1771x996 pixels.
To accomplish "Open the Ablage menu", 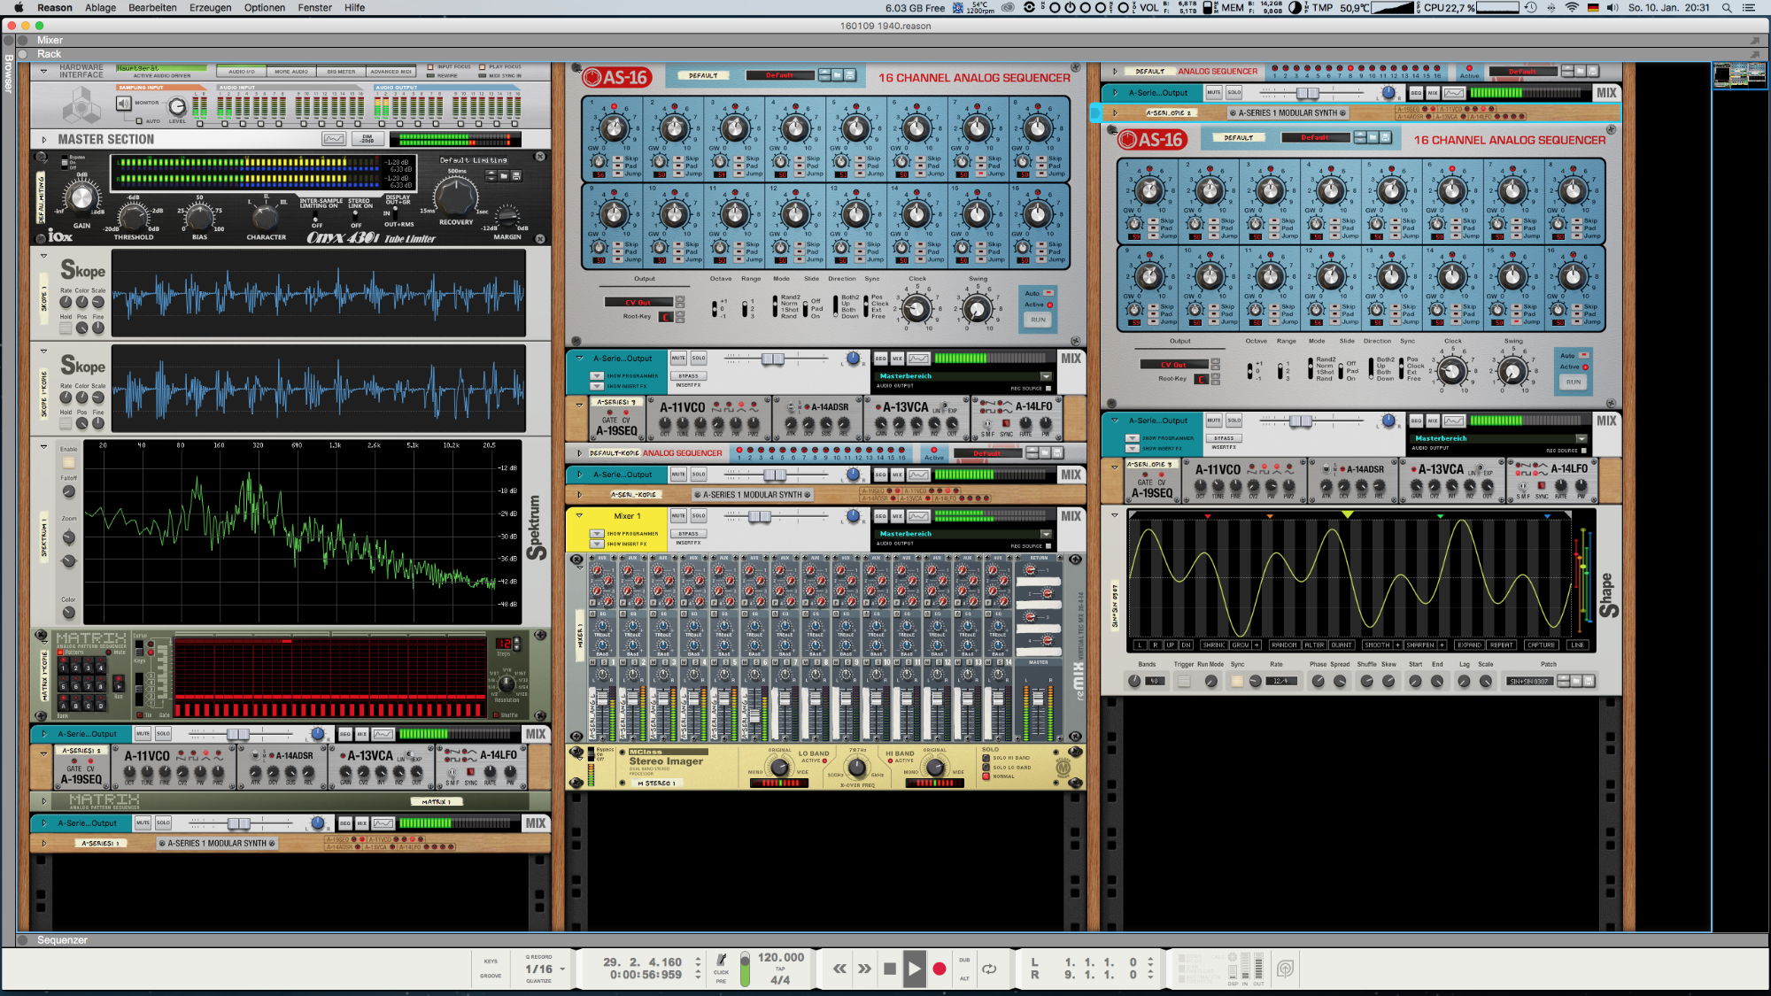I will click(100, 8).
